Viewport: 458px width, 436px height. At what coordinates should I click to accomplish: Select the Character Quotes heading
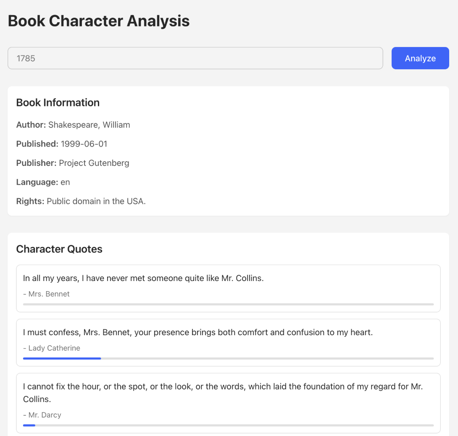tap(59, 249)
